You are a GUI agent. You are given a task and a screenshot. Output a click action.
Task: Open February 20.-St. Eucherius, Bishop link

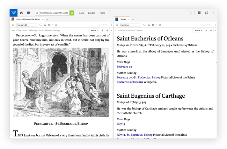pyautogui.click(x=139, y=77)
